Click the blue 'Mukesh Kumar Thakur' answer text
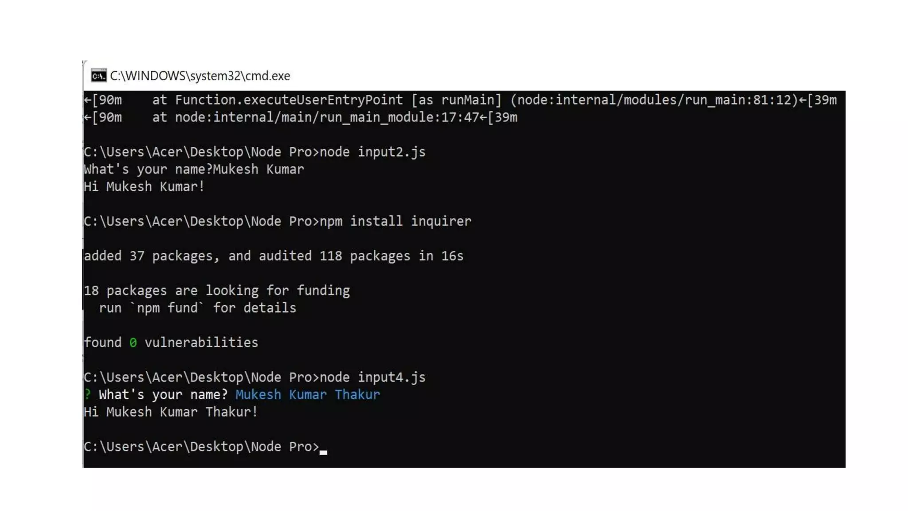The height and width of the screenshot is (511, 908). click(308, 394)
